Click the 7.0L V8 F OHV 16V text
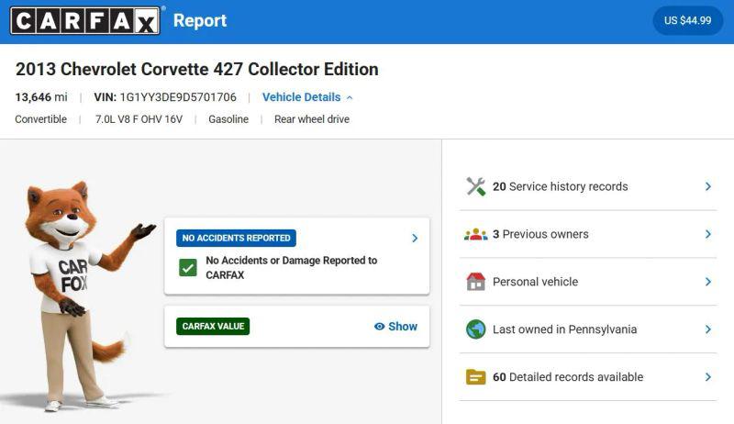 (139, 119)
